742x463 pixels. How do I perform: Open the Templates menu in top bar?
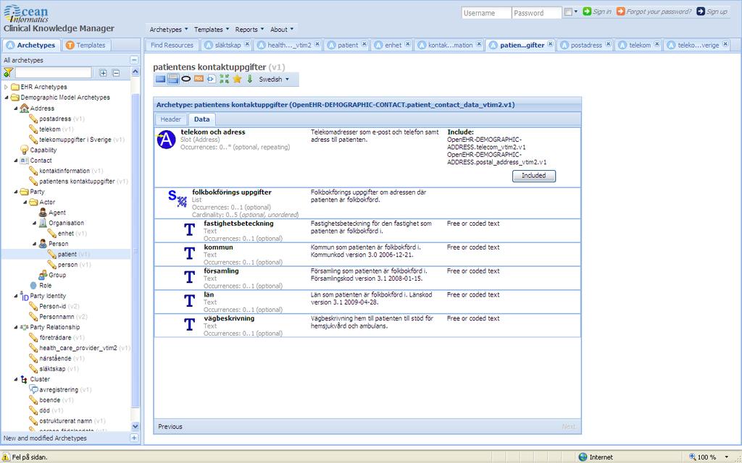tap(212, 29)
